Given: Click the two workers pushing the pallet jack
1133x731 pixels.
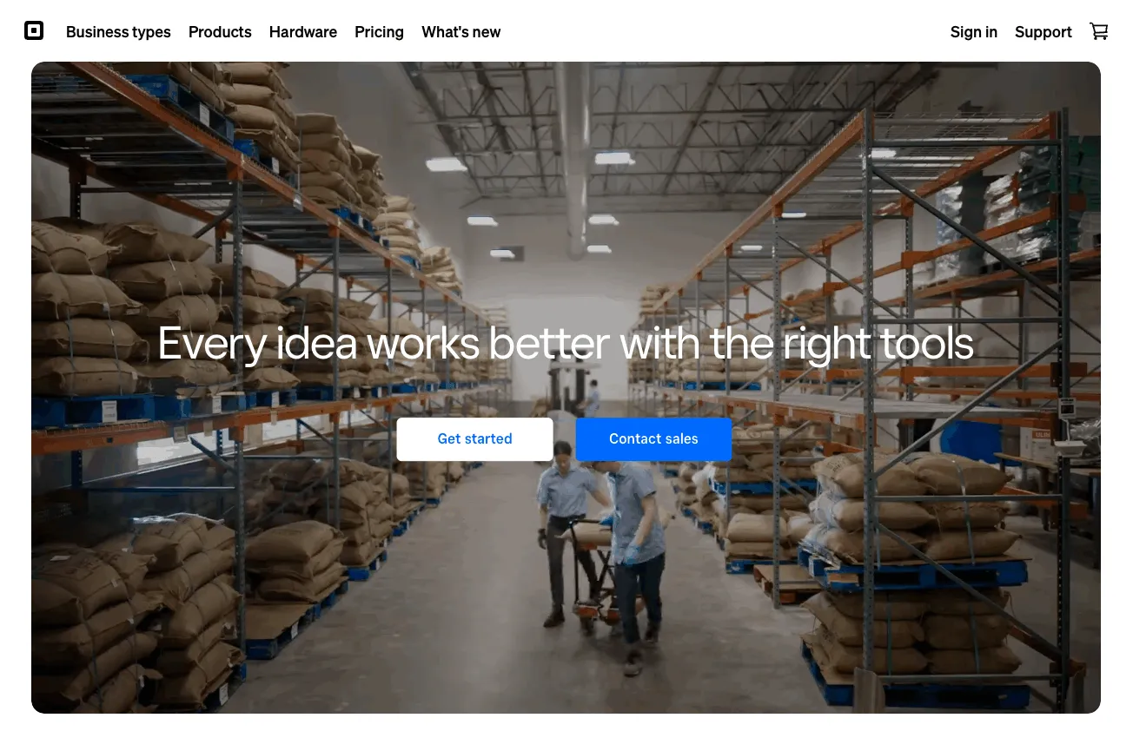Looking at the screenshot, I should tap(603, 556).
